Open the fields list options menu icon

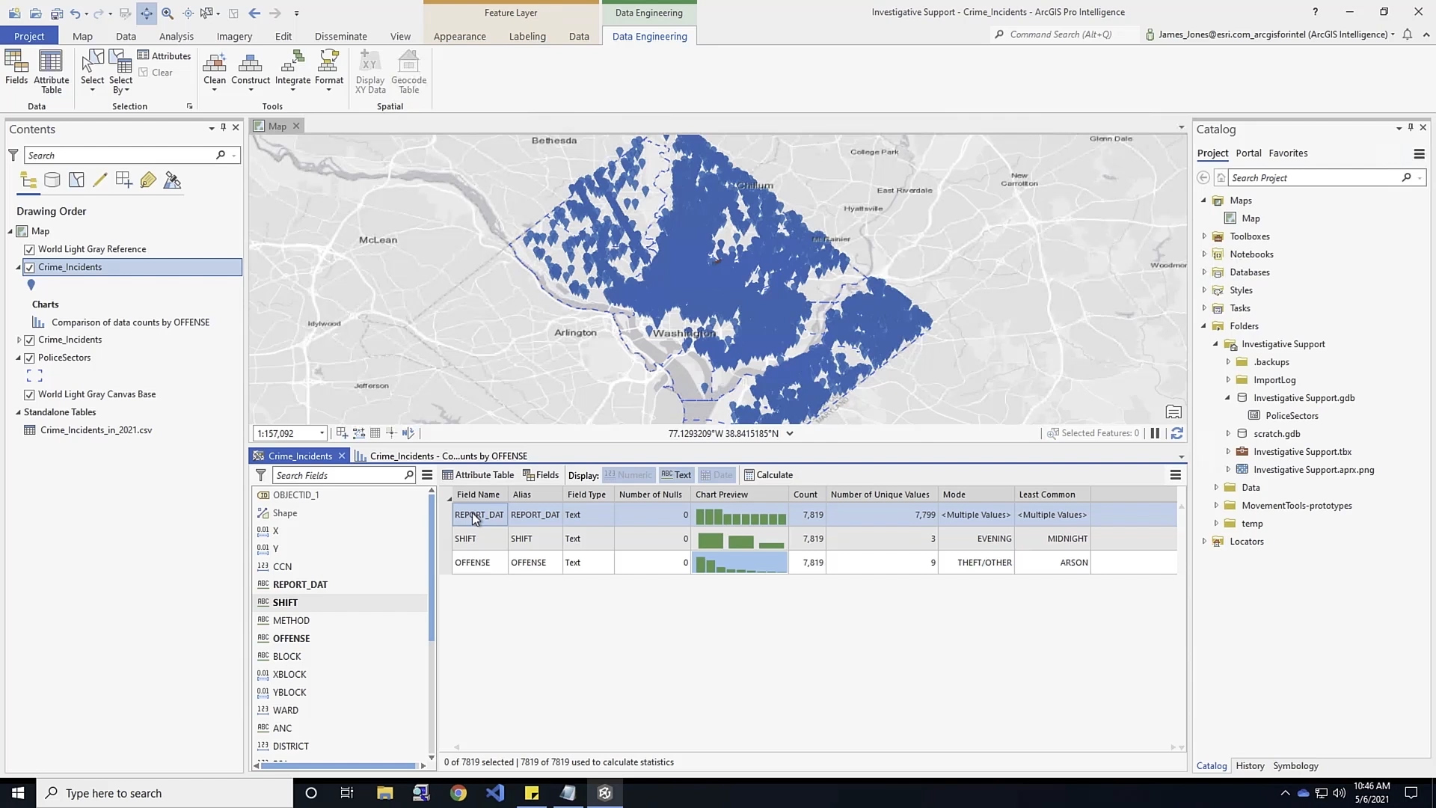coord(427,475)
